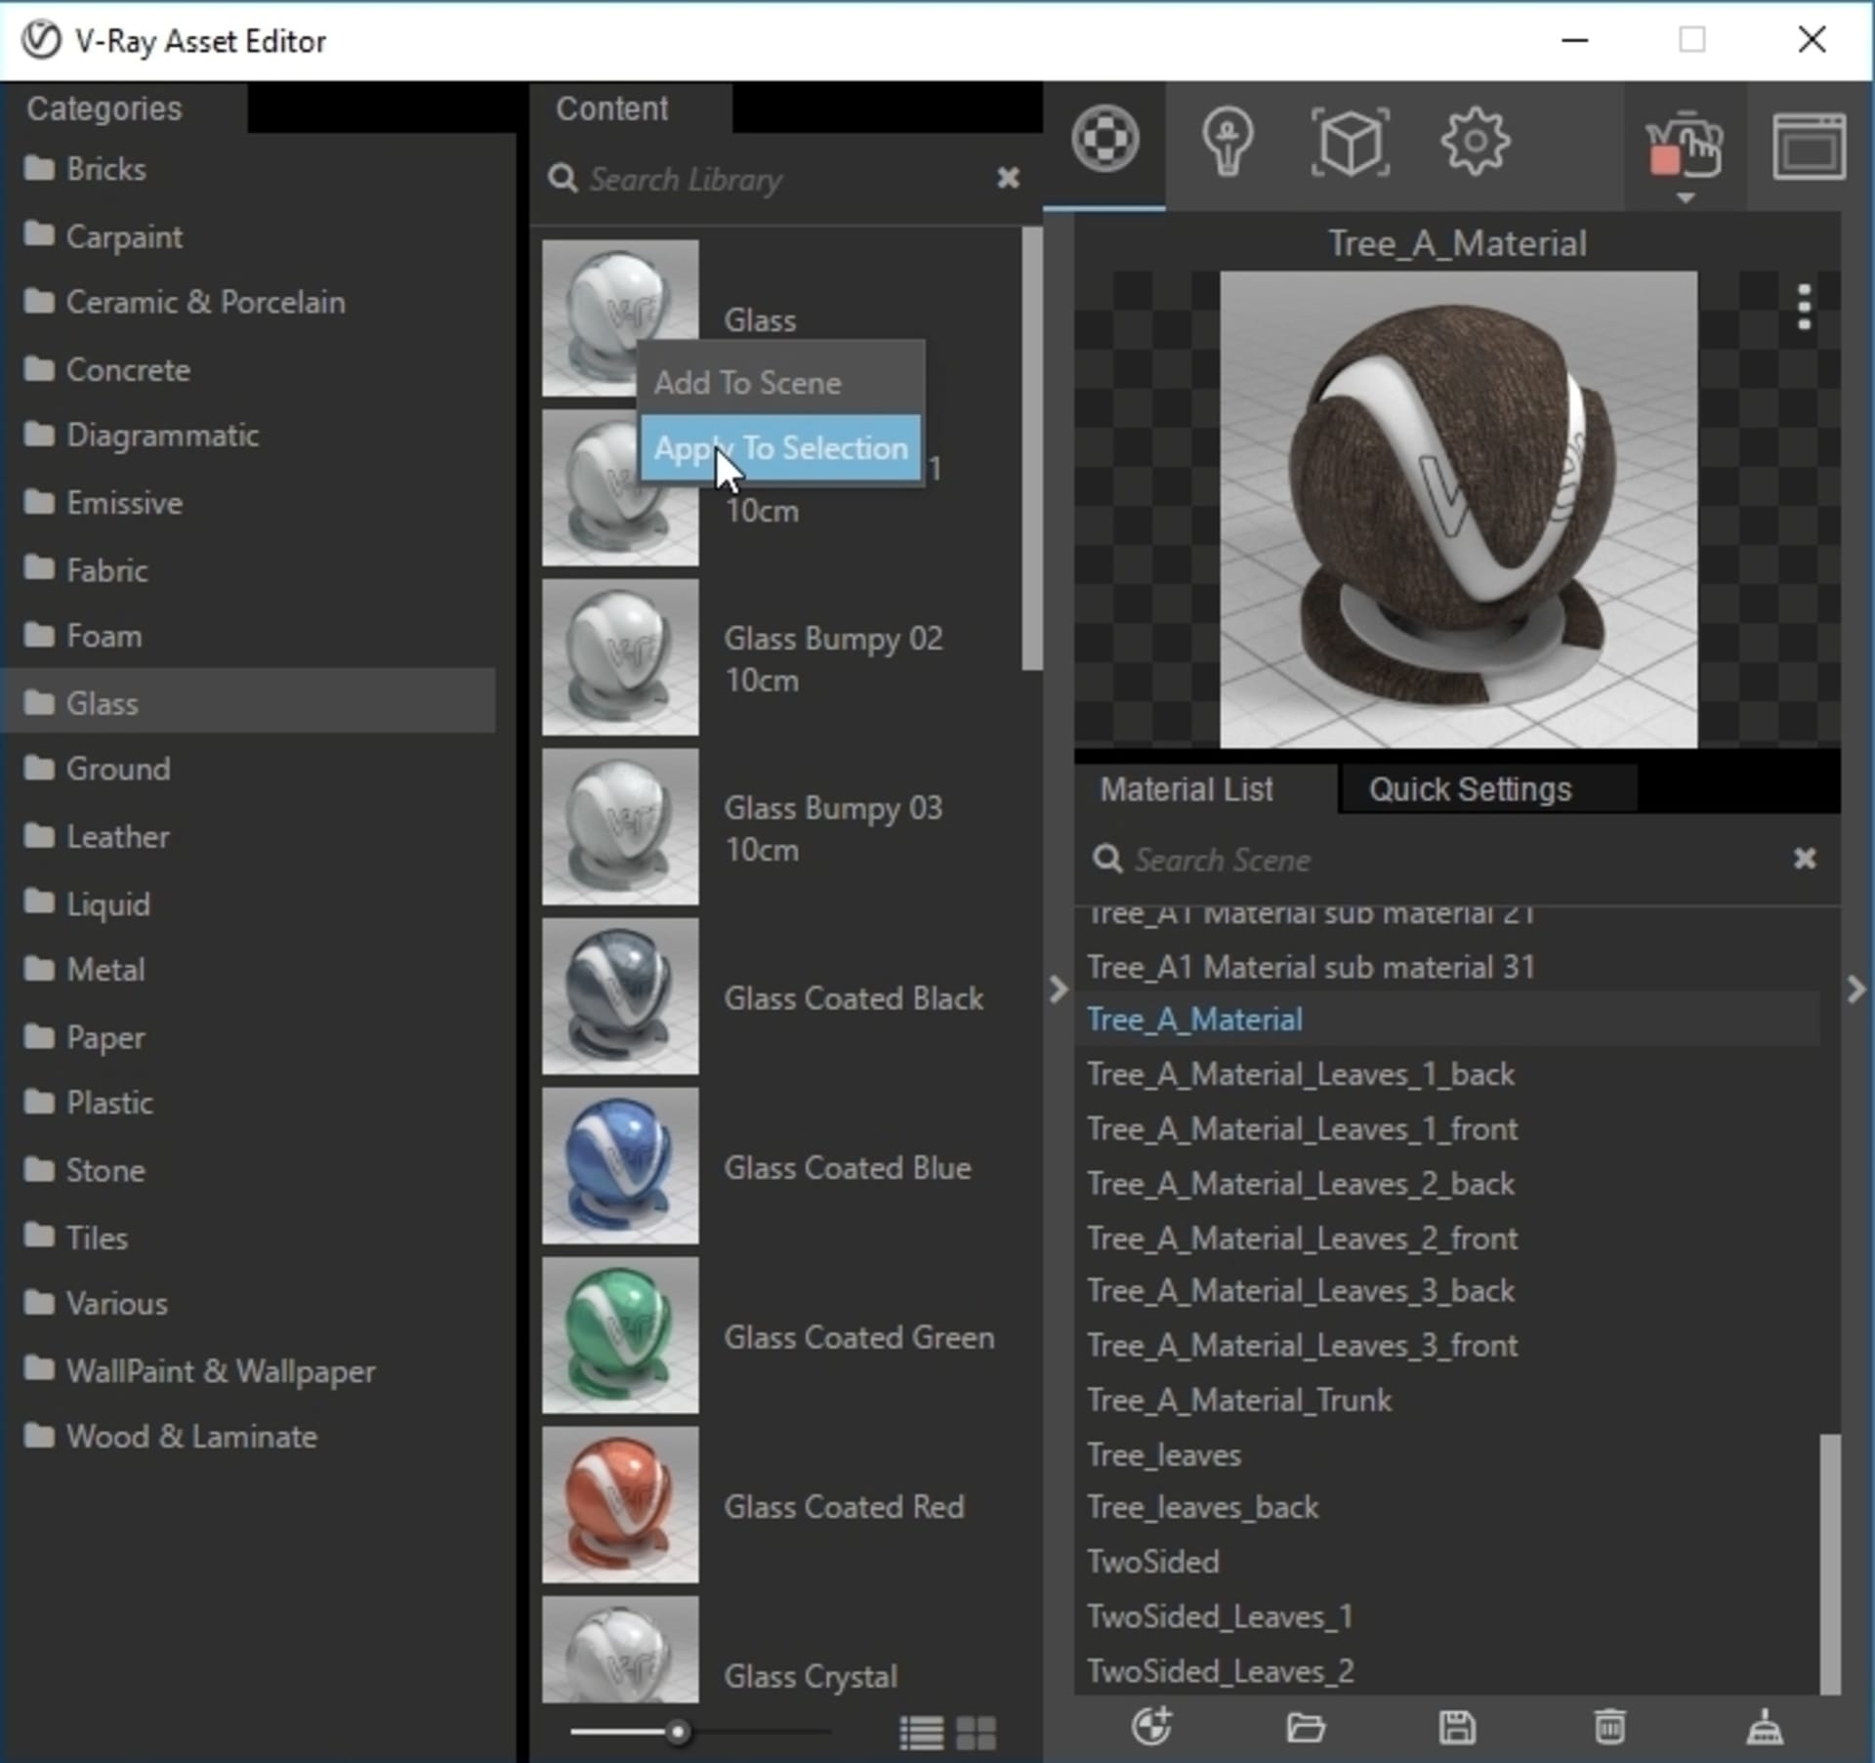The width and height of the screenshot is (1875, 1763).
Task: Expand the right panel arrow
Action: click(x=1856, y=989)
